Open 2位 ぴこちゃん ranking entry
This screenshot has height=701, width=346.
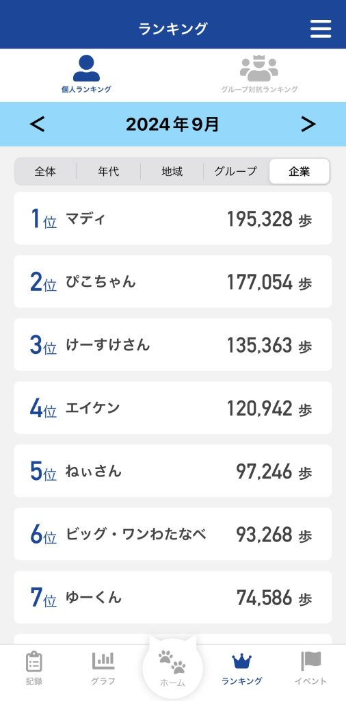pos(173,281)
